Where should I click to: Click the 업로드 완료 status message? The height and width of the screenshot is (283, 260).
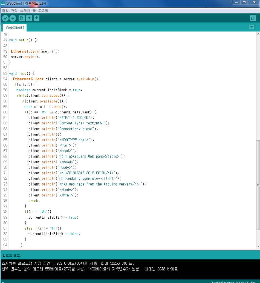(11, 255)
